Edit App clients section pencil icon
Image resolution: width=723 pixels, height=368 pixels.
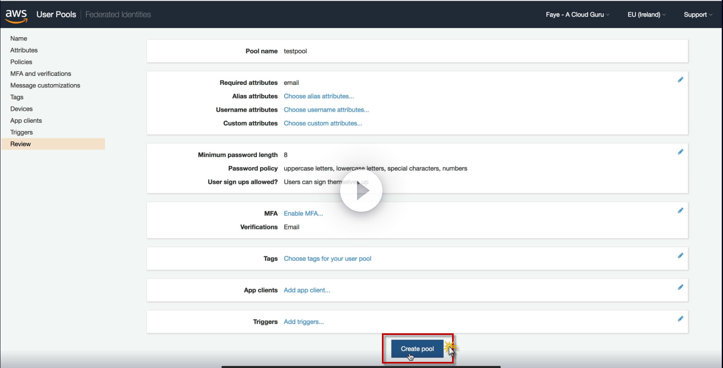[680, 287]
